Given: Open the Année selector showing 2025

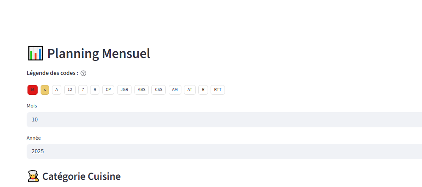Looking at the screenshot, I should coord(224,151).
